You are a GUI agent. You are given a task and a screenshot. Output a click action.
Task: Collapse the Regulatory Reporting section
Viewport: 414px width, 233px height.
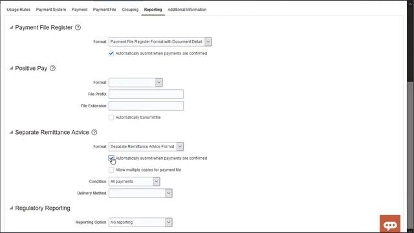pos(11,208)
